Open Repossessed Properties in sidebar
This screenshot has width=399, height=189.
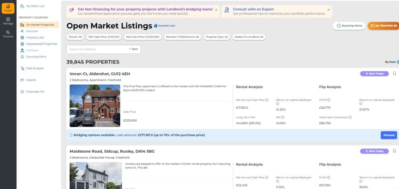point(39,44)
